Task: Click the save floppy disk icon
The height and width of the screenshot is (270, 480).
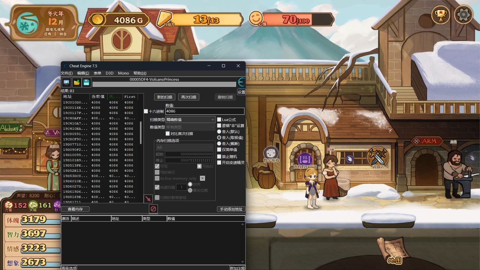Action: point(86,82)
